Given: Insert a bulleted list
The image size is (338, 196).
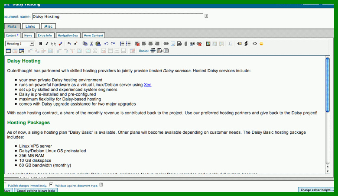Looking at the screenshot, I should 128,44.
